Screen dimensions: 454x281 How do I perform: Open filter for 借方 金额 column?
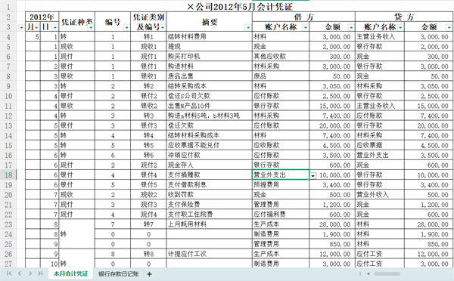[351, 27]
